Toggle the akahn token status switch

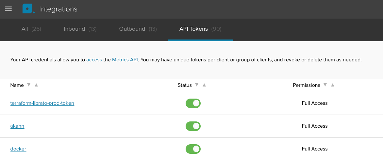(193, 126)
